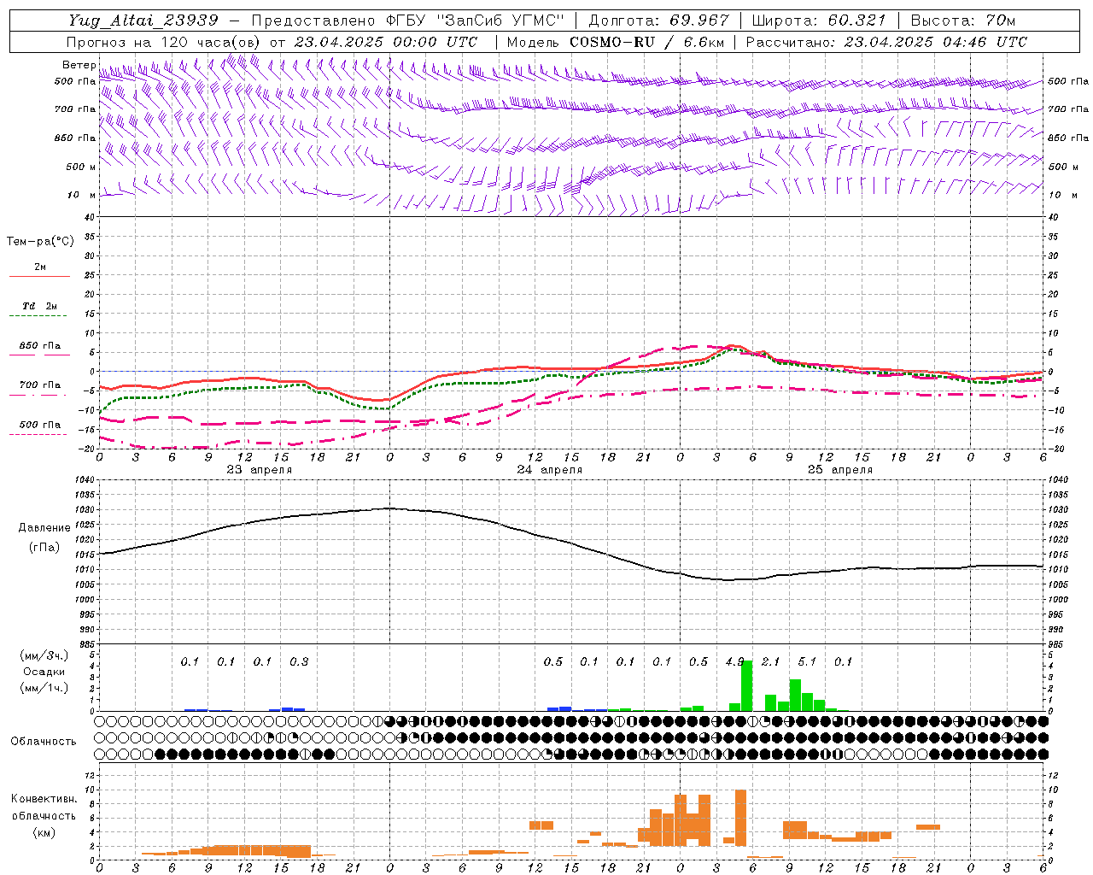The height and width of the screenshot is (875, 1093).
Task: Click the 'Прогноз на 120 часа(ов)' text
Action: [164, 42]
